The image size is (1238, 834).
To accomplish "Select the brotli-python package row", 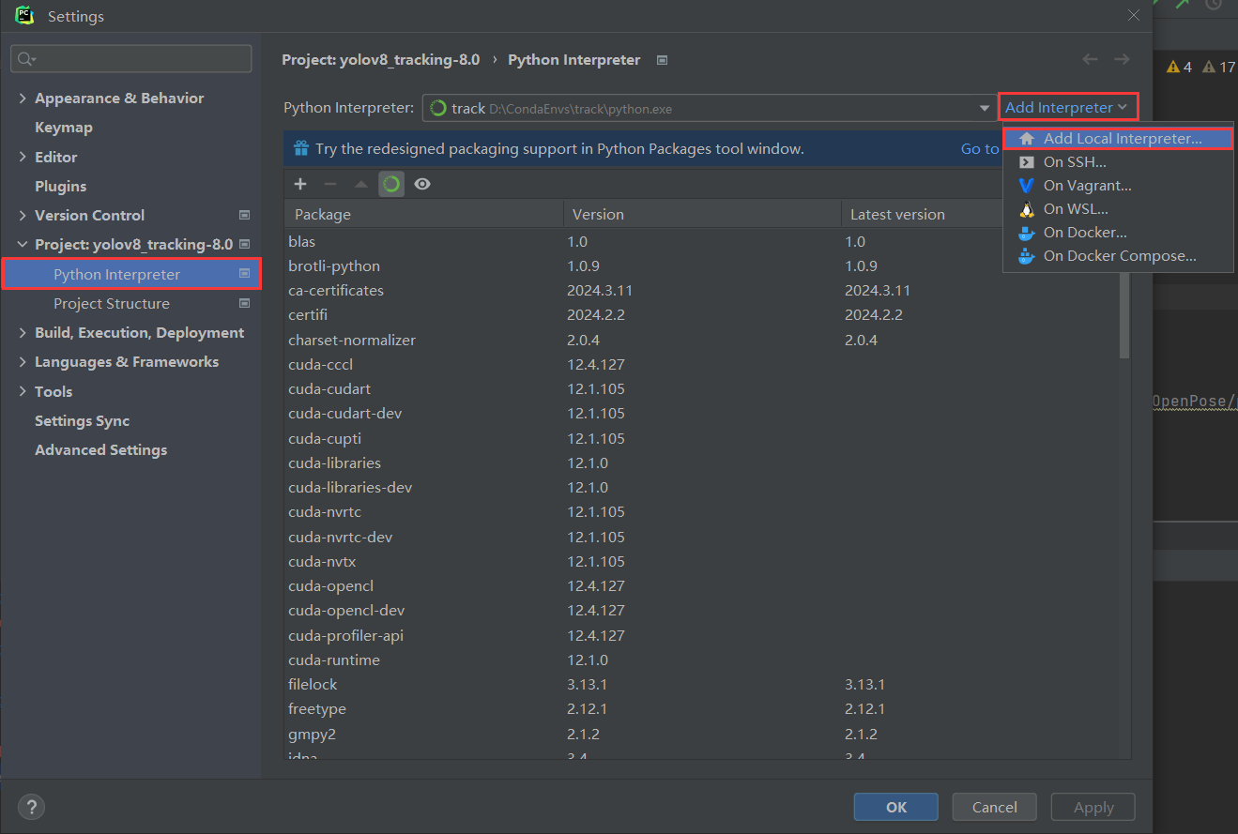I will (x=702, y=265).
